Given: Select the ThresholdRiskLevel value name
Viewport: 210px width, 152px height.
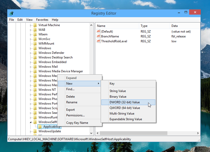Looking at the screenshot, I should click(x=114, y=41).
